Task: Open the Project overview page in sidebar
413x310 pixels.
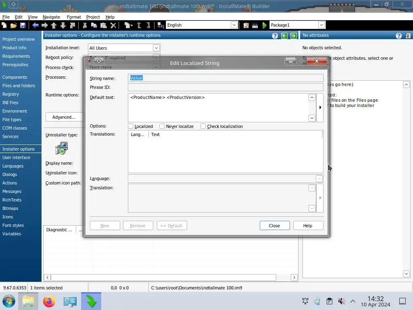Action: click(19, 39)
